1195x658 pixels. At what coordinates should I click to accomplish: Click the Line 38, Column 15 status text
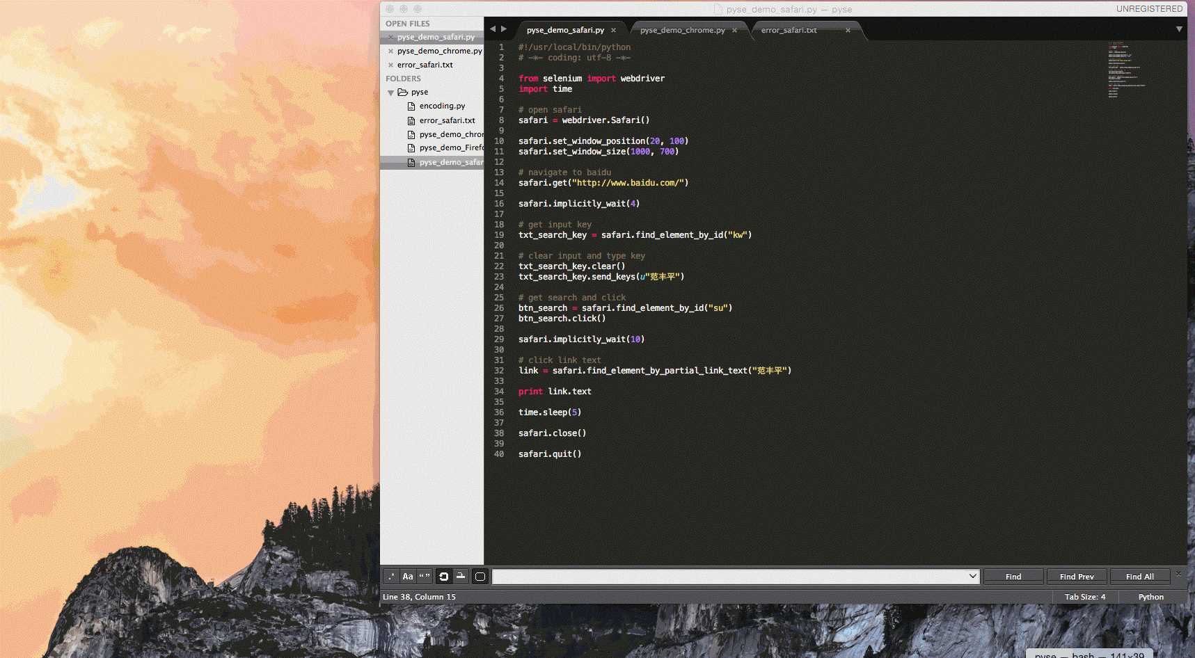[419, 597]
